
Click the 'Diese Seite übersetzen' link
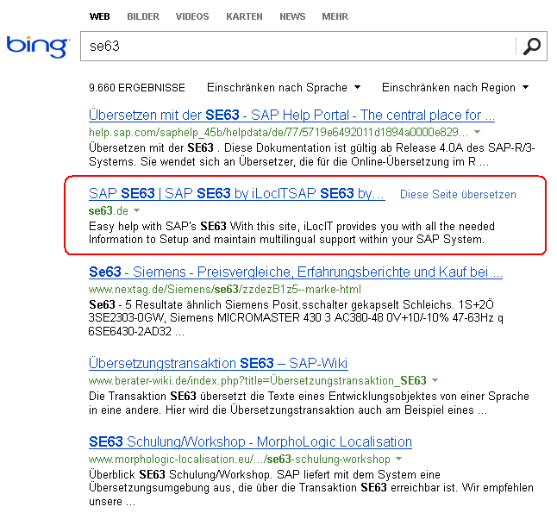pos(458,195)
